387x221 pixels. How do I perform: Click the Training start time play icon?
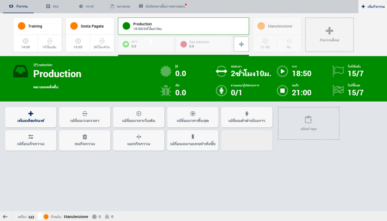(26, 41)
